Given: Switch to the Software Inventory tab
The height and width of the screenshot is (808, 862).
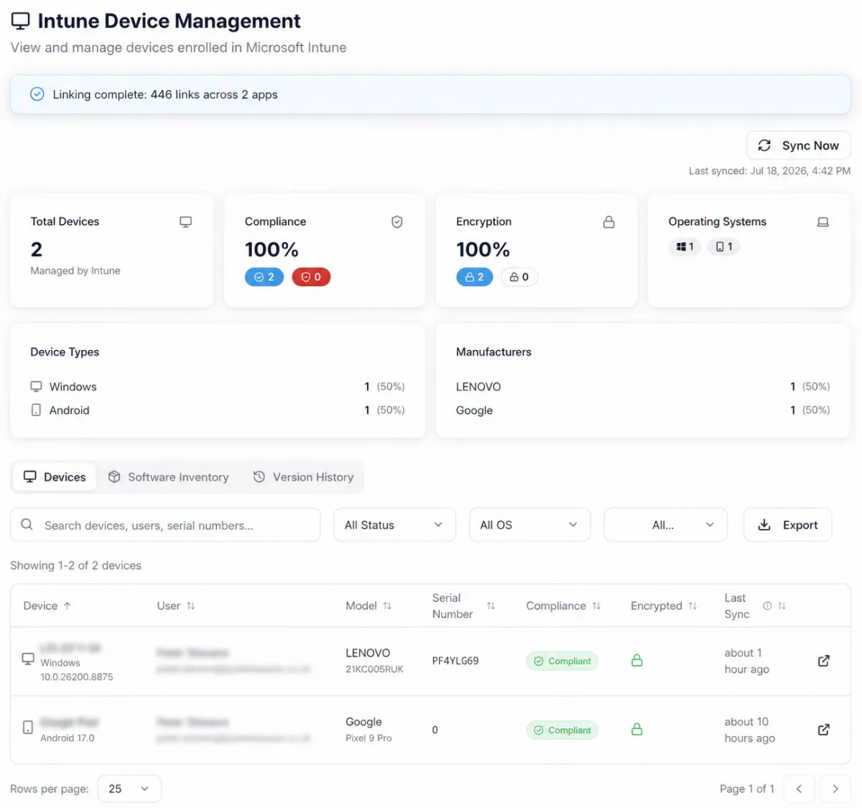Looking at the screenshot, I should point(169,477).
